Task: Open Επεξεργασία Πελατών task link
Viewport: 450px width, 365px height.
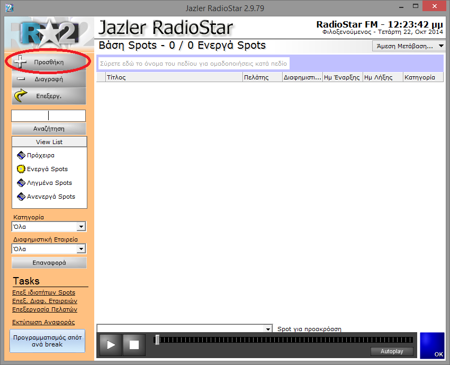Action: (45, 309)
